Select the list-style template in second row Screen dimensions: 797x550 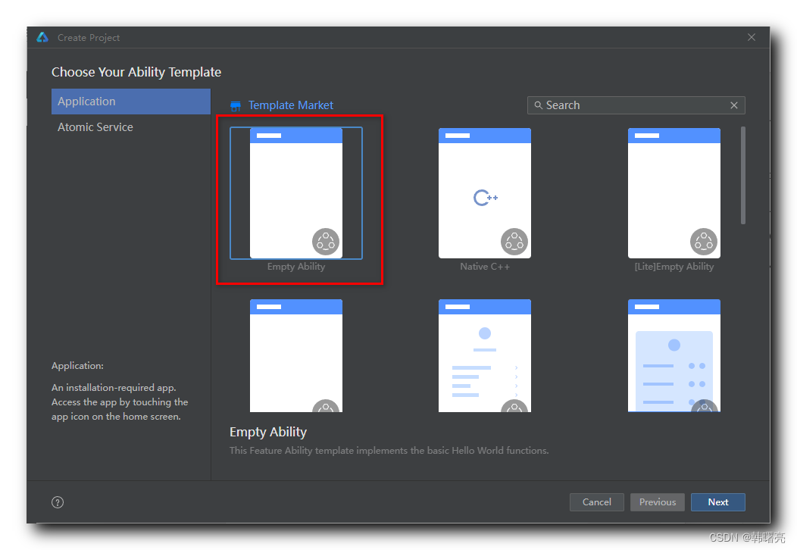pos(485,356)
